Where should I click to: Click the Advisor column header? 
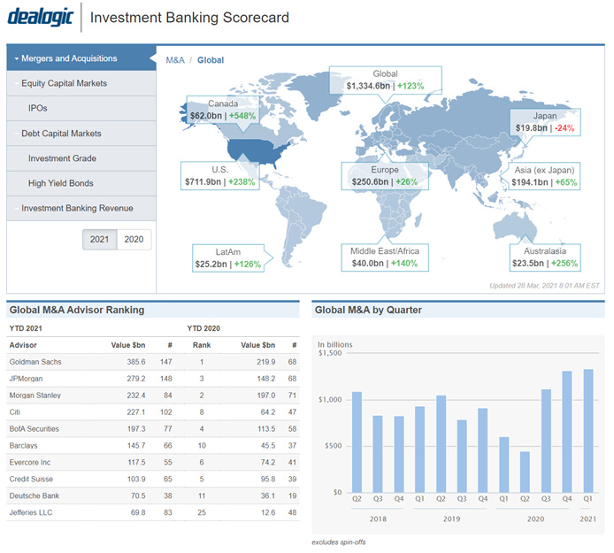[x=23, y=345]
